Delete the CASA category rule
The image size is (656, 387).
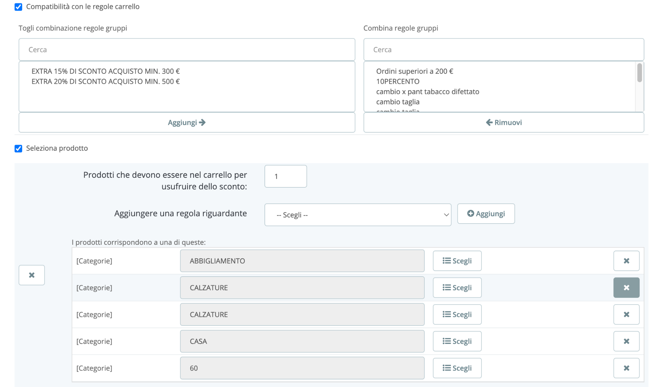pyautogui.click(x=626, y=341)
